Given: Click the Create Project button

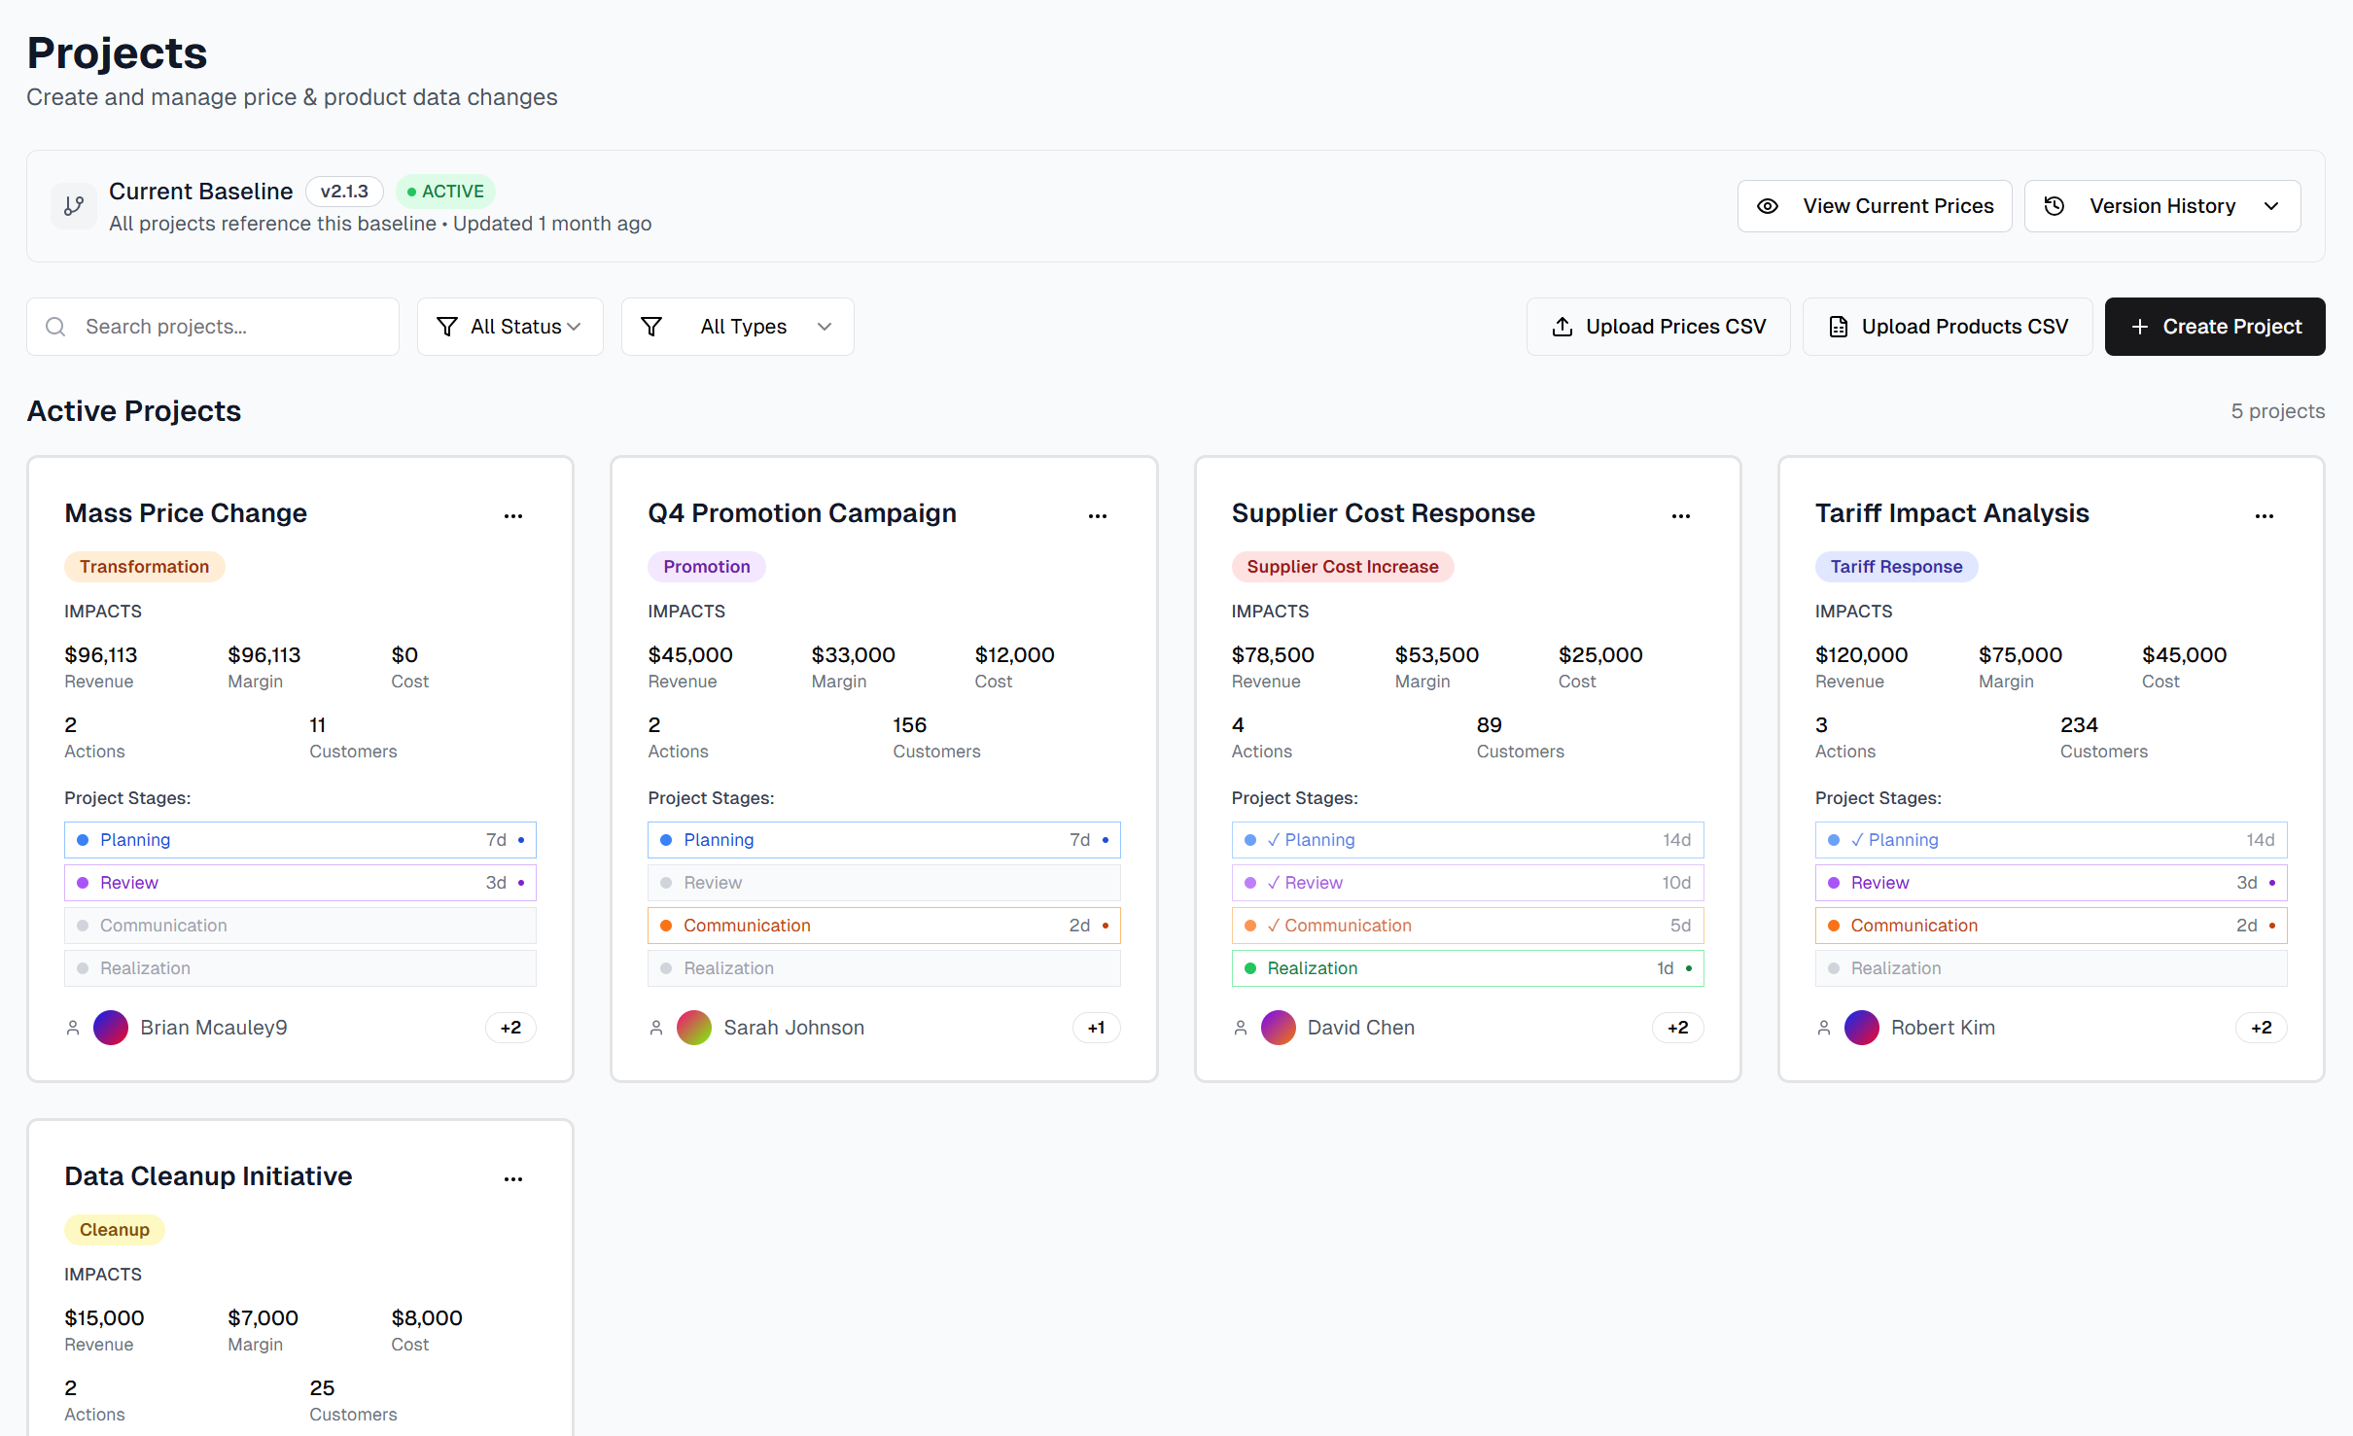Looking at the screenshot, I should pyautogui.click(x=2214, y=327).
